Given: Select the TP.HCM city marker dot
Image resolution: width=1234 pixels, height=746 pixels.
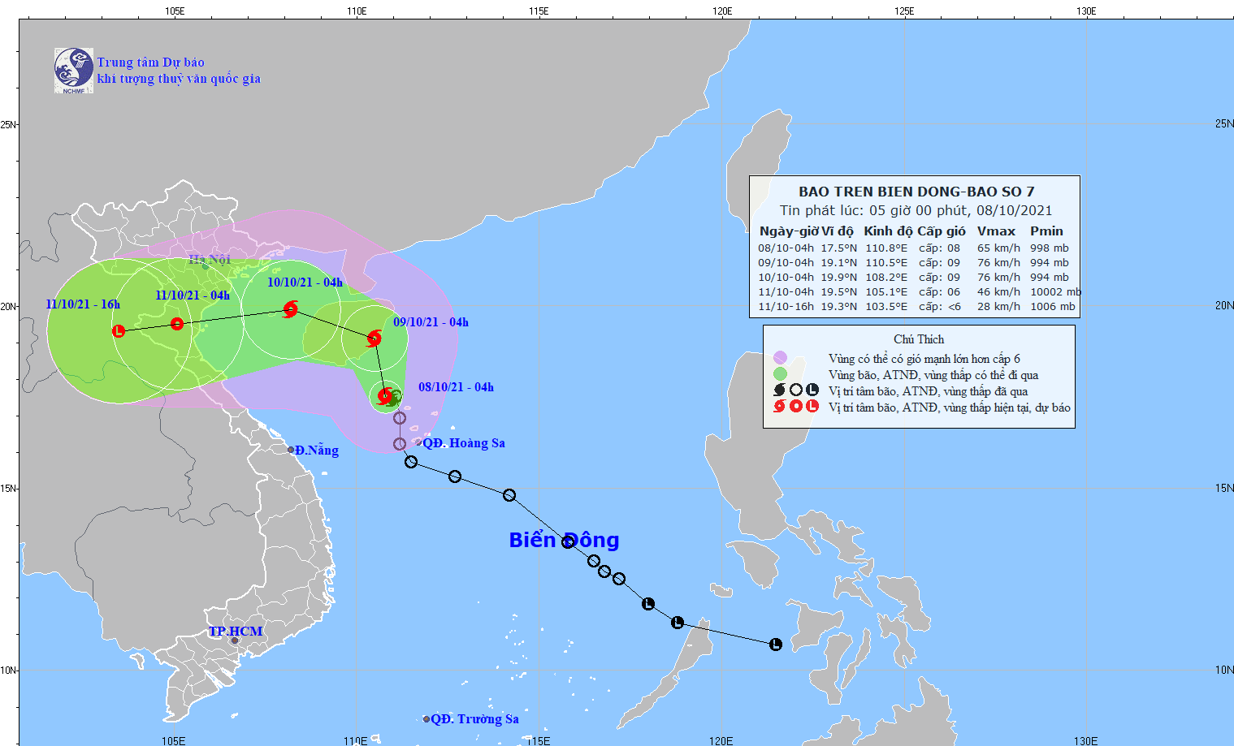Looking at the screenshot, I should tap(235, 640).
